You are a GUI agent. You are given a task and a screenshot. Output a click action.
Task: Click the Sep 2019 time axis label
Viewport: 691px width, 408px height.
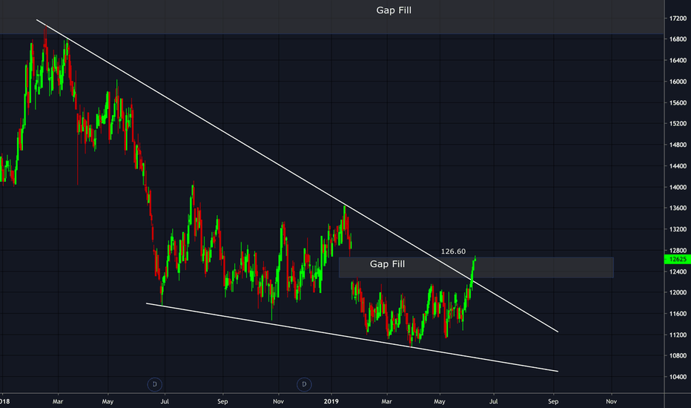click(x=553, y=401)
